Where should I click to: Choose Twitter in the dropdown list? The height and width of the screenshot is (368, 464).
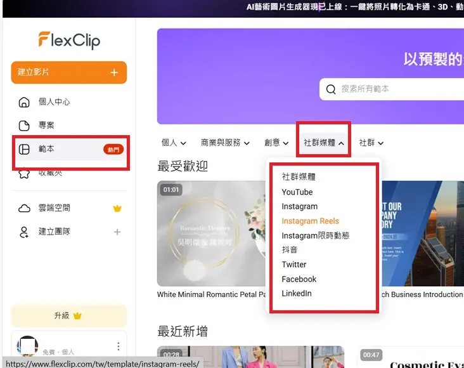coord(294,265)
